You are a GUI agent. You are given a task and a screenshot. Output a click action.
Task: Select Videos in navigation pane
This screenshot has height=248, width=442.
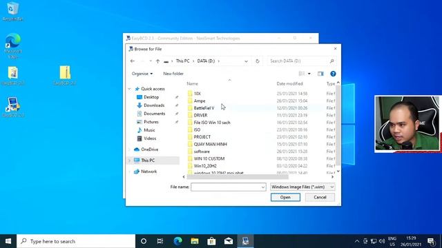click(x=150, y=138)
